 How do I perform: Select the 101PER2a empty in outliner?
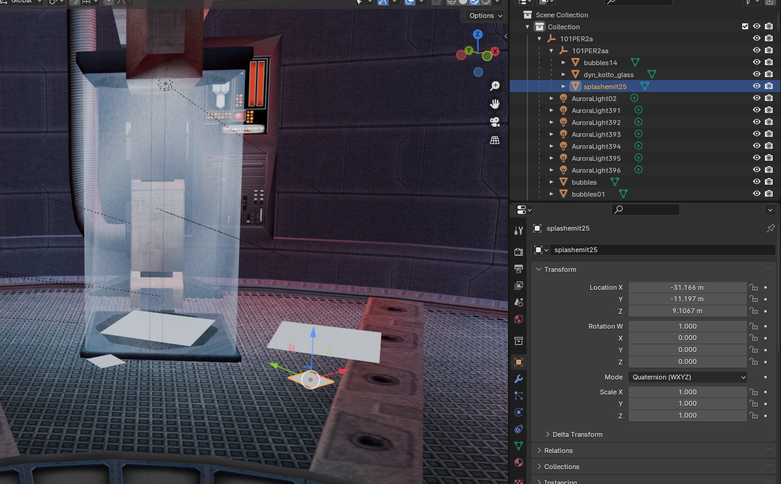(x=577, y=38)
